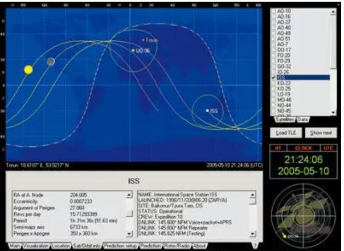
Task: Open the Prediction tab
Action: click(150, 246)
